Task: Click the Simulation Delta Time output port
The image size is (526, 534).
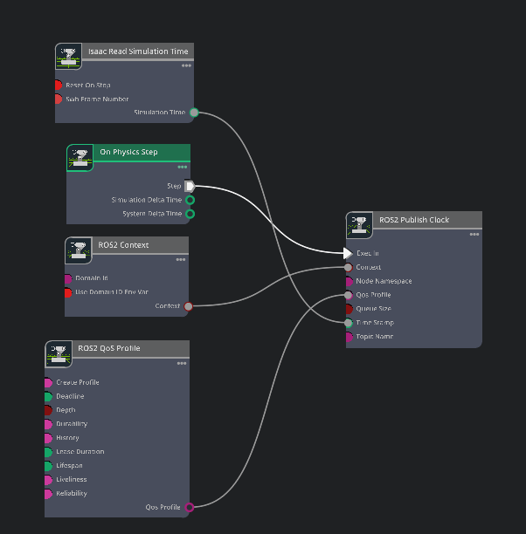Action: click(190, 201)
